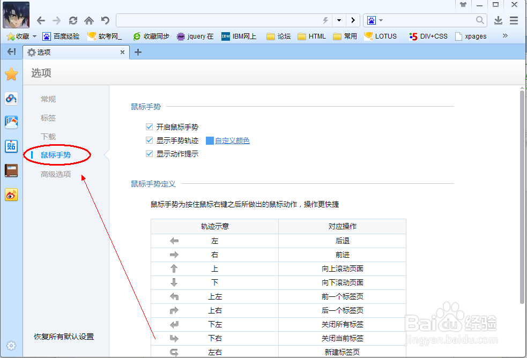527x358 pixels.
Task: Open the photo album sidebar icon
Action: [x=11, y=122]
